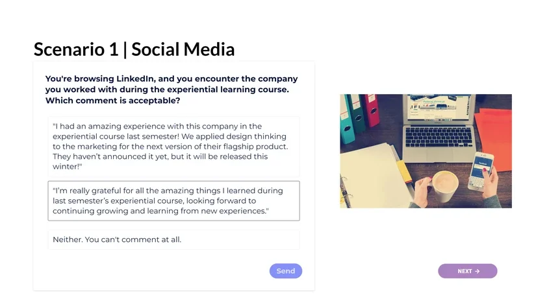This screenshot has height=301, width=536.
Task: Choose the "I'm really grateful" comment option
Action: click(x=173, y=201)
